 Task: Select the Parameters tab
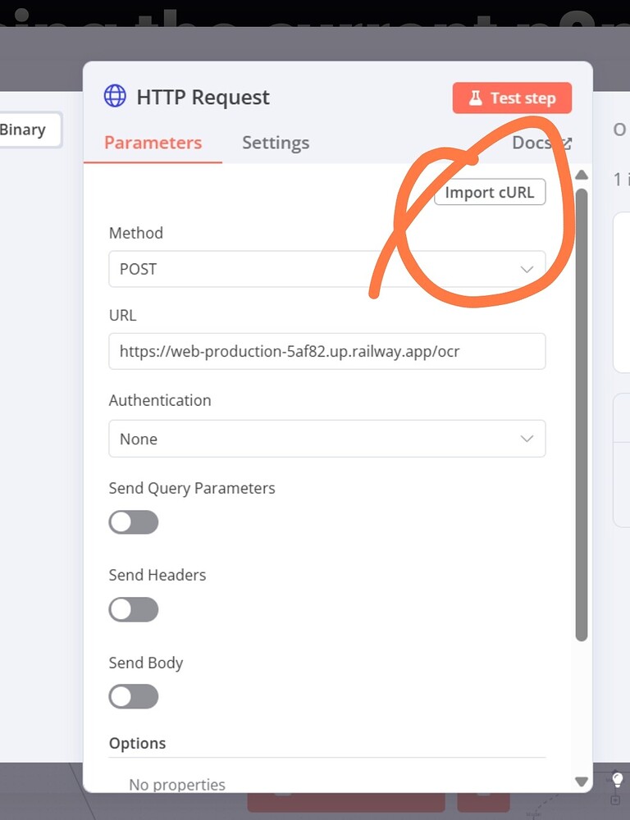tap(153, 142)
